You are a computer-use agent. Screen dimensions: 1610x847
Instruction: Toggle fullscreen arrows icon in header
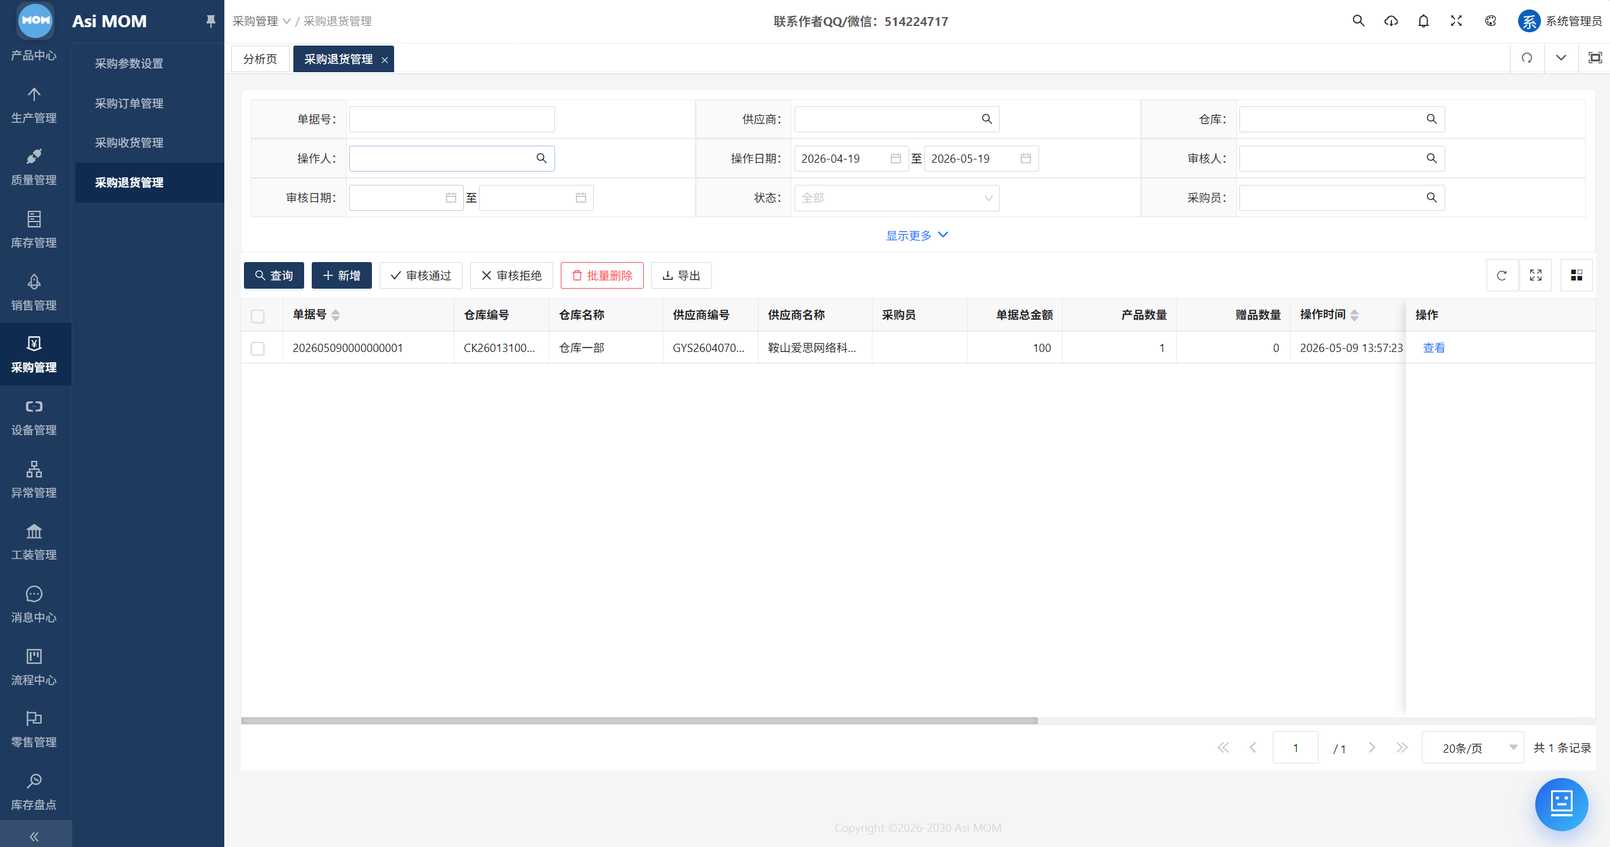tap(1456, 21)
